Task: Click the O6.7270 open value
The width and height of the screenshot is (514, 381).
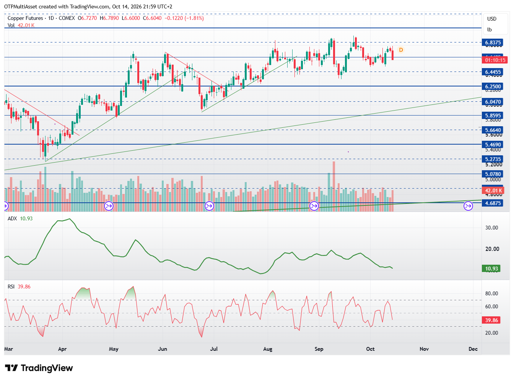Action: tap(88, 18)
